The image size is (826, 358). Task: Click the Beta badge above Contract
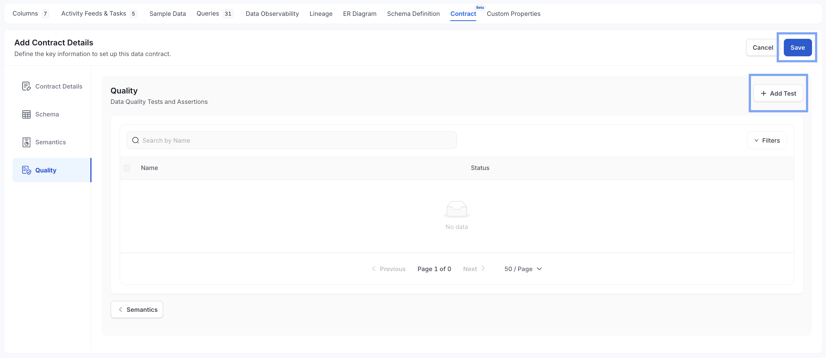point(480,7)
